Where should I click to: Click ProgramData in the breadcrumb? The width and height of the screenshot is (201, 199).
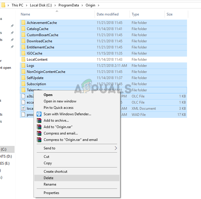(68, 5)
